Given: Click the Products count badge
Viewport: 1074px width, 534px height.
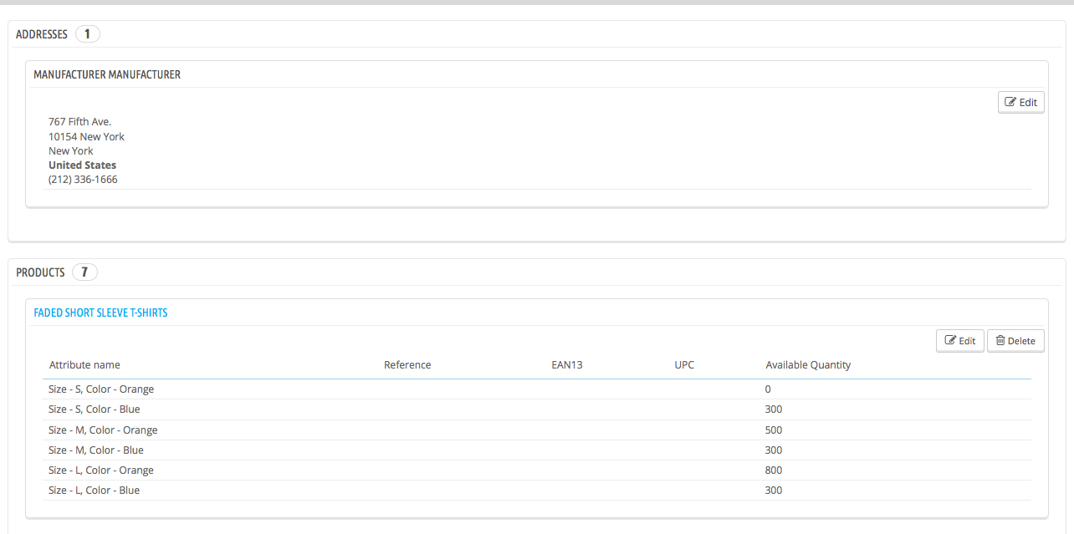Looking at the screenshot, I should pos(84,272).
